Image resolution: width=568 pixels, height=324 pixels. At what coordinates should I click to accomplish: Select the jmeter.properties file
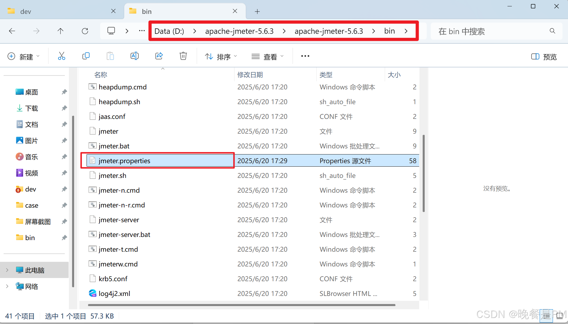[x=253, y=161]
